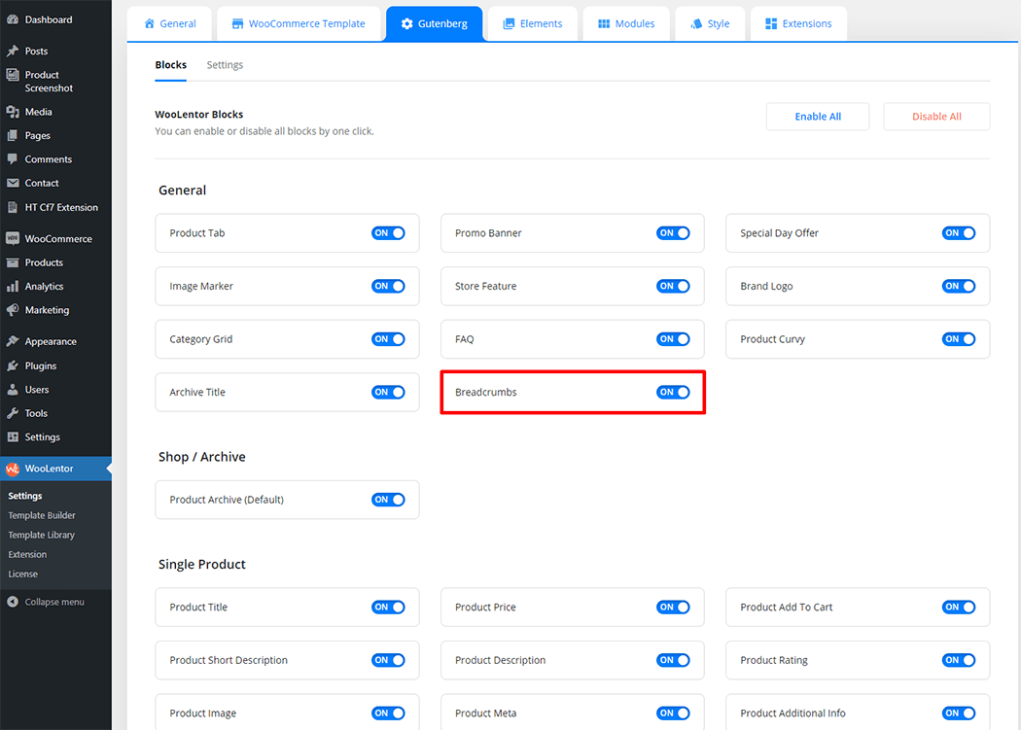
Task: Click the Products box icon
Action: [x=13, y=262]
